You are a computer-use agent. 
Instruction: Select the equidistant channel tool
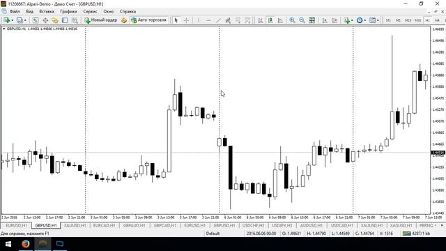point(228,20)
